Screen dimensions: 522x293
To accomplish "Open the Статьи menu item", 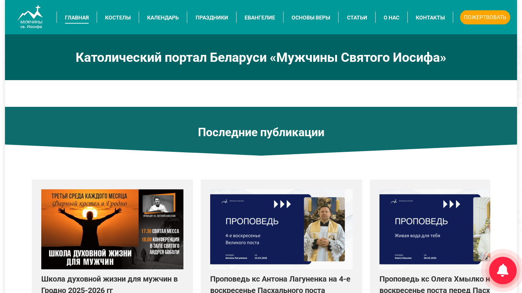I will (x=357, y=18).
